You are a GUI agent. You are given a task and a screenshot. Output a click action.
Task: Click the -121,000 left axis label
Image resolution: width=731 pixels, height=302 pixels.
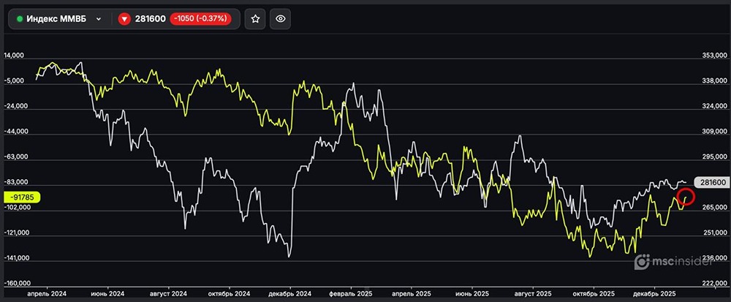[x=18, y=233]
